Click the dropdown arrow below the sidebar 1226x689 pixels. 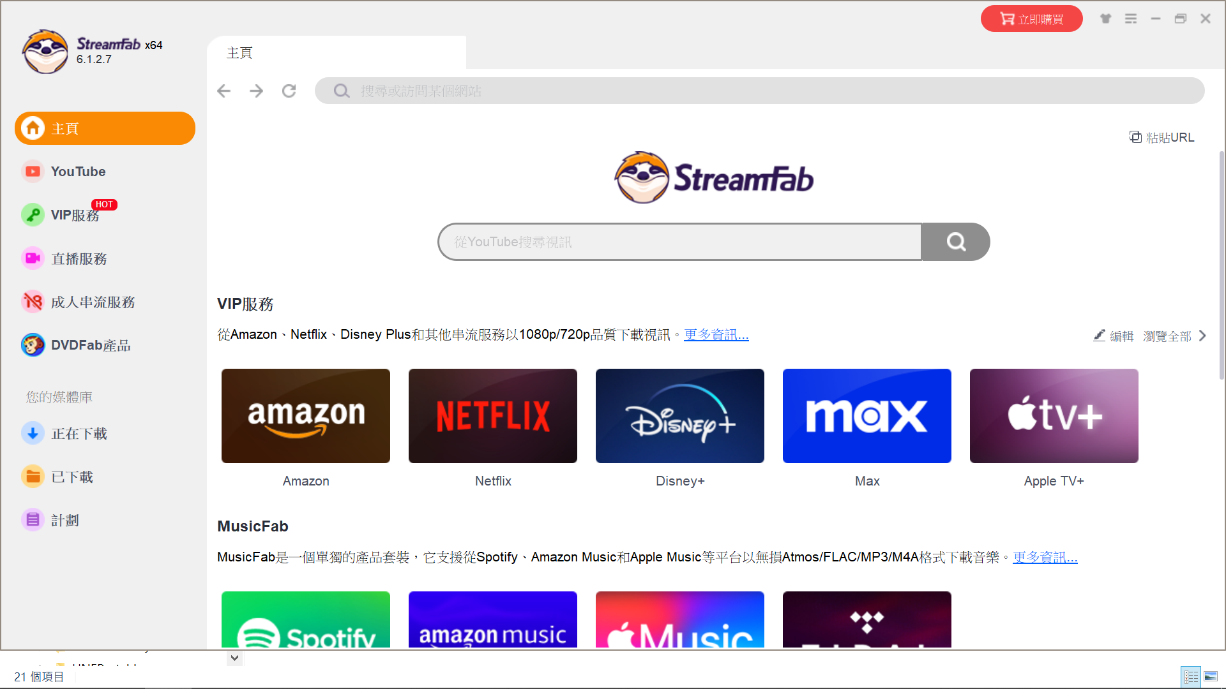[234, 658]
